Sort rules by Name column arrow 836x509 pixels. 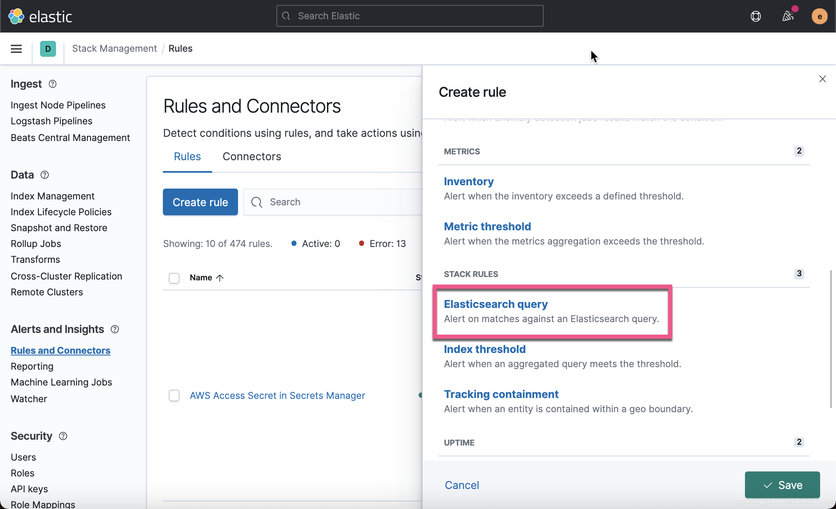(220, 278)
